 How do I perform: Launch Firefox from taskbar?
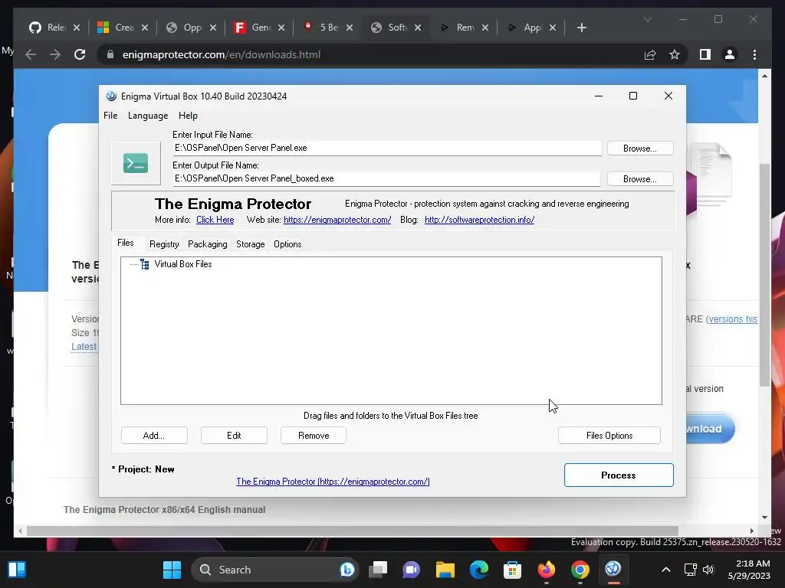point(546,570)
